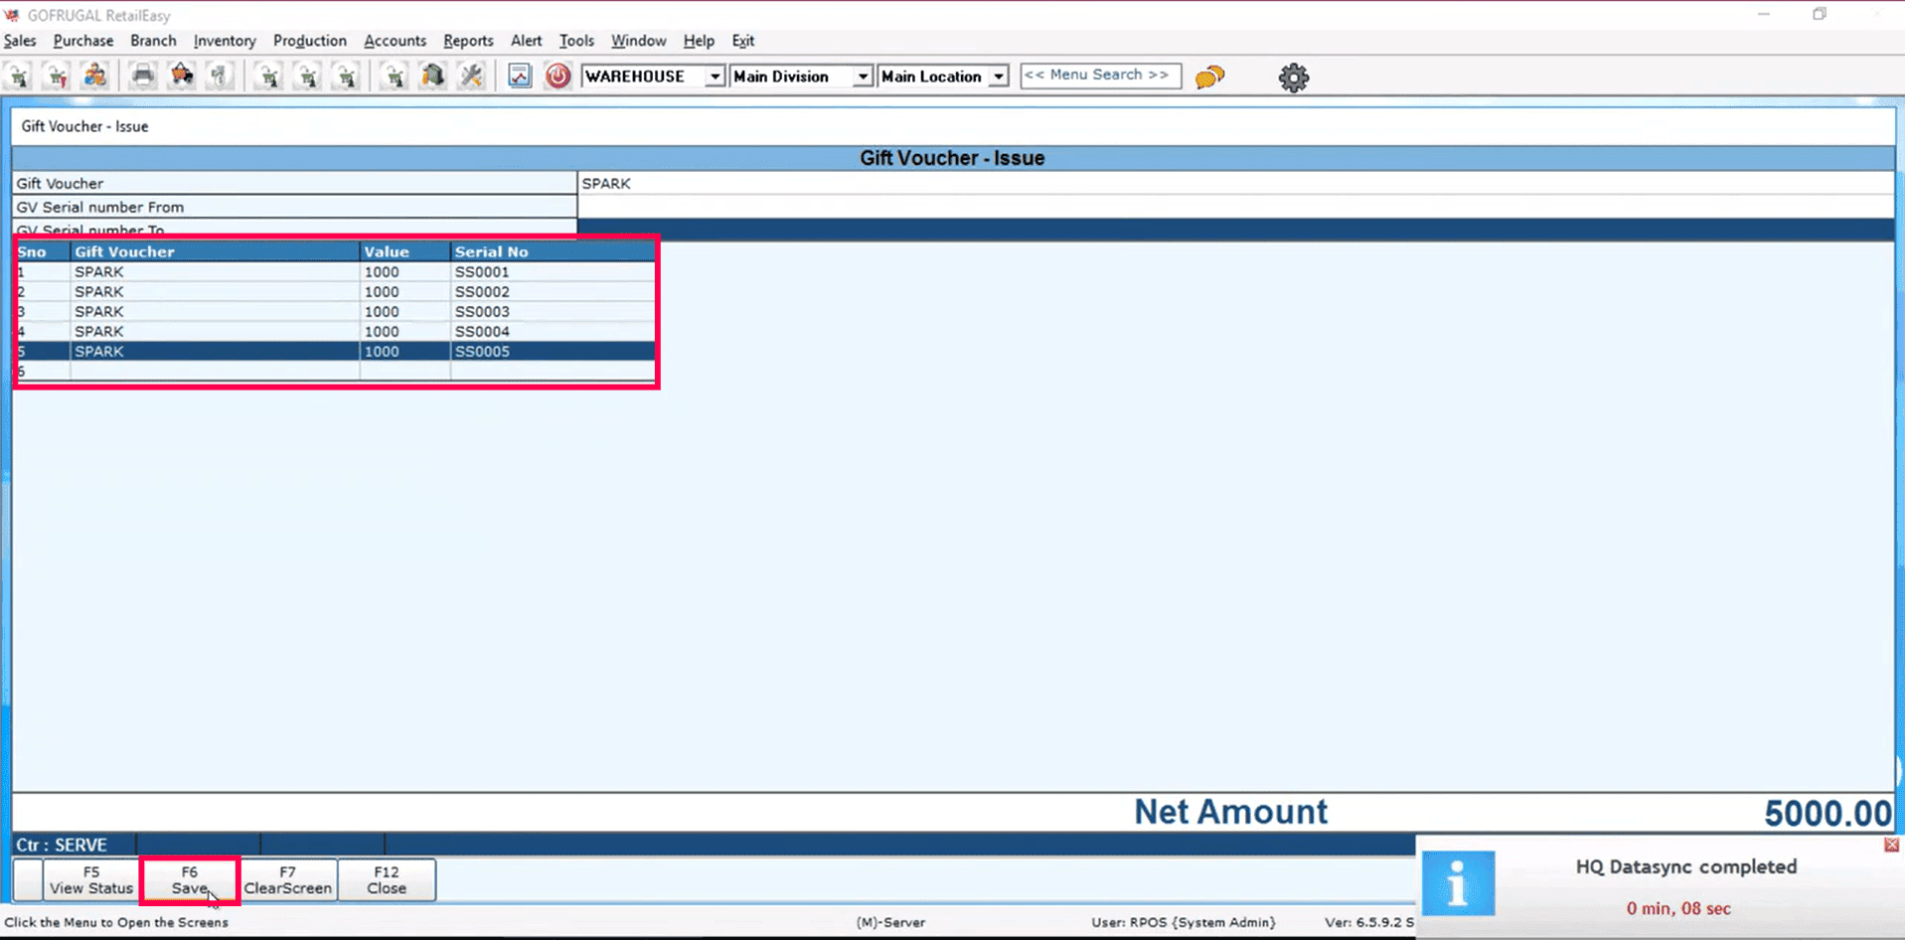Click the red power button icon

tap(557, 77)
